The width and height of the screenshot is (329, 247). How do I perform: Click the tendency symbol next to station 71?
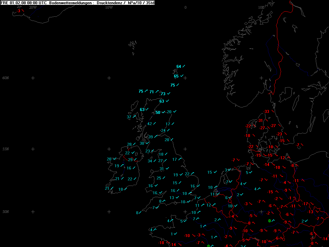click(157, 92)
